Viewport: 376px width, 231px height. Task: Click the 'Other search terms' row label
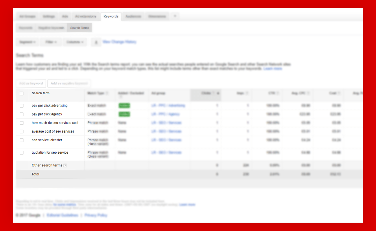(47, 165)
